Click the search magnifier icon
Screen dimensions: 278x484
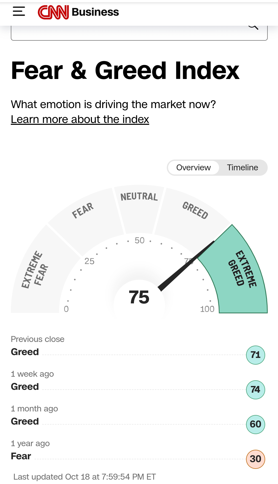(253, 27)
